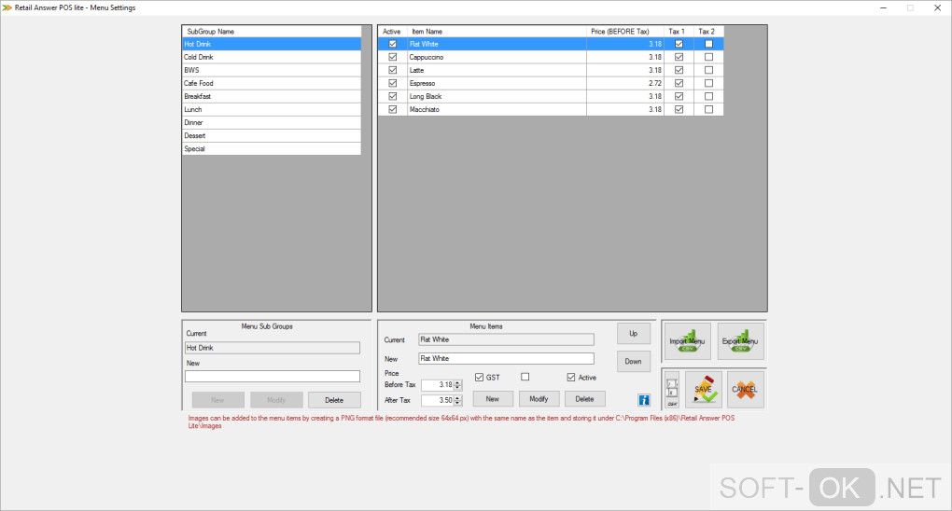The image size is (952, 511).
Task: Click the Current subgroup Hot Drink field
Action: tap(272, 348)
